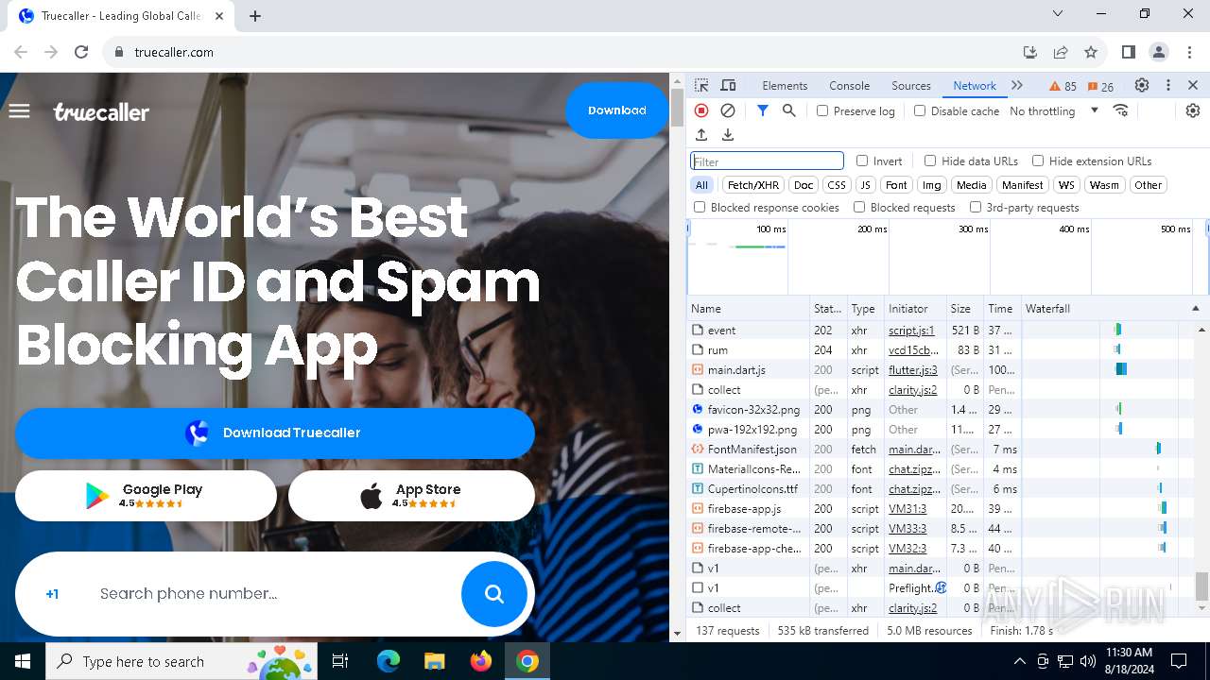Export HAR file download icon

(x=728, y=135)
